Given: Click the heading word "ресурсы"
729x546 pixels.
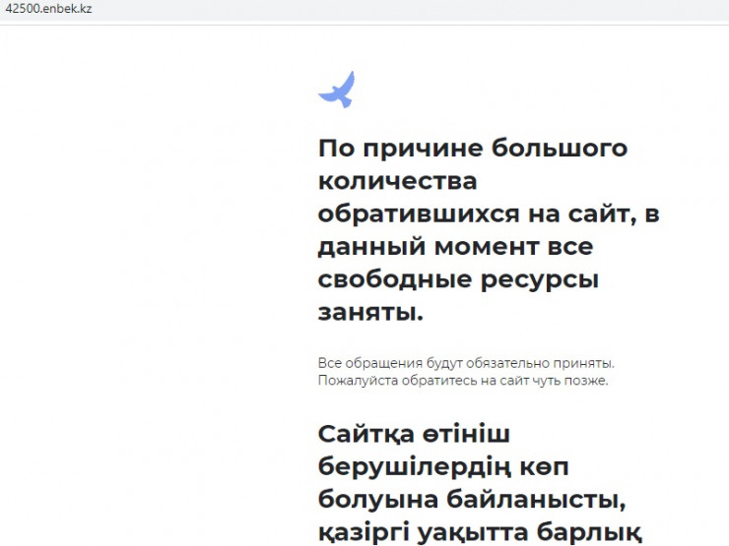Looking at the screenshot, I should click(x=543, y=279).
